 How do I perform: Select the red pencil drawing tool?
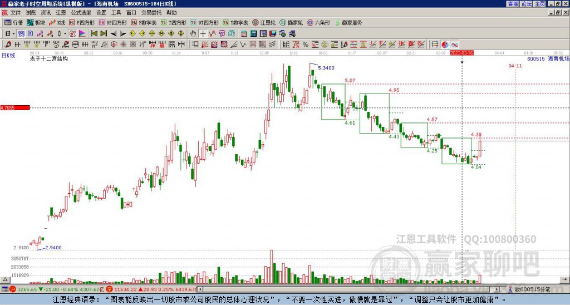point(8,45)
